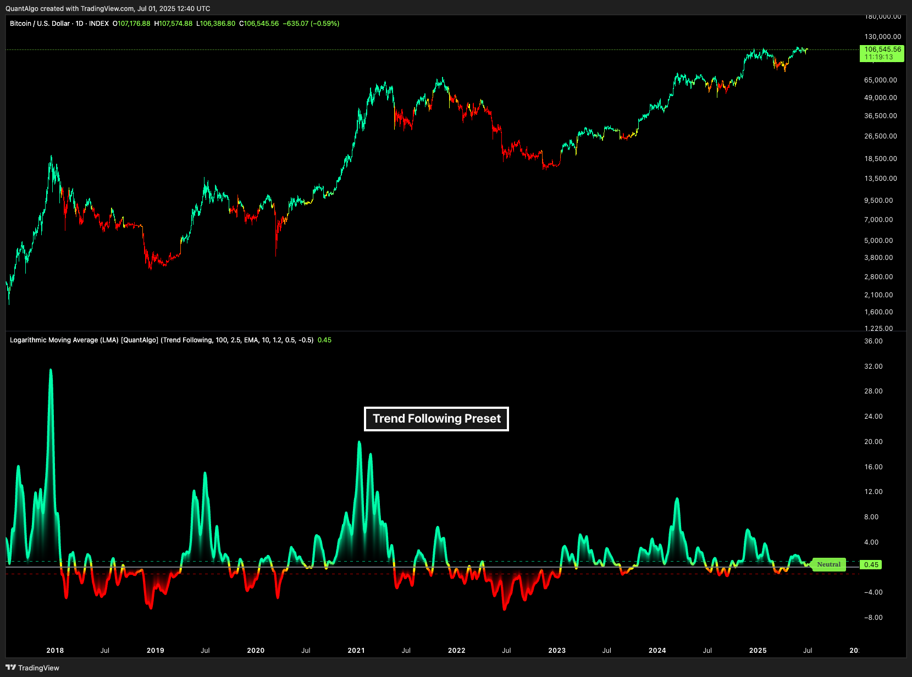This screenshot has width=912, height=677.
Task: Click the 36,500.00 price axis label
Action: click(x=881, y=116)
